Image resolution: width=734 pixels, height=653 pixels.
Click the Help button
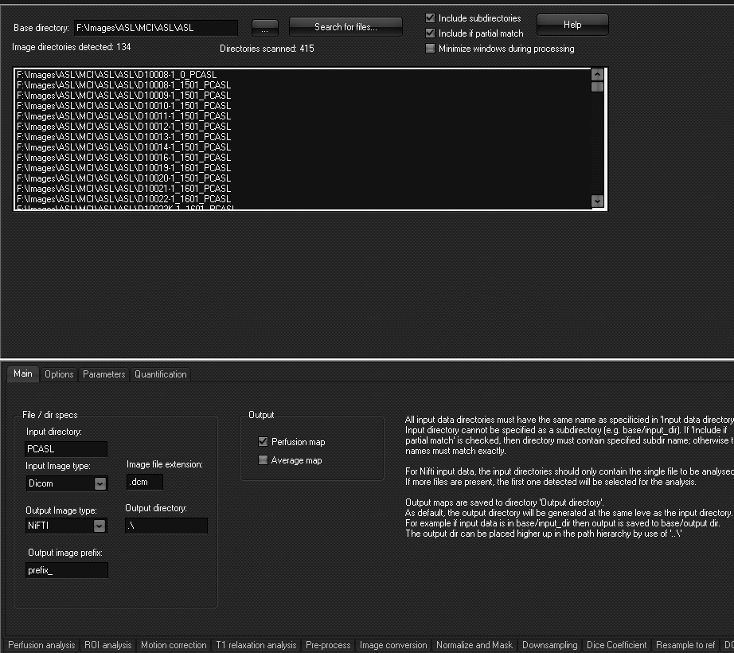[572, 25]
